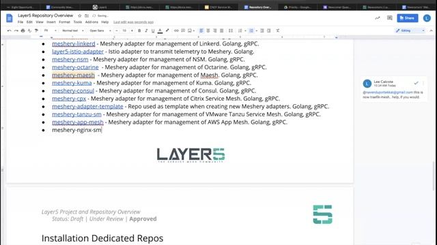Decrease the paragraph indent

pyautogui.click(x=262, y=31)
